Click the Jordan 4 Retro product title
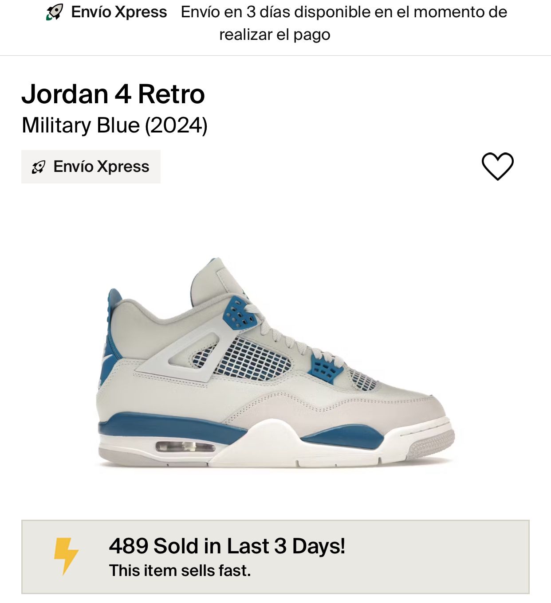This screenshot has width=551, height=603. click(113, 94)
